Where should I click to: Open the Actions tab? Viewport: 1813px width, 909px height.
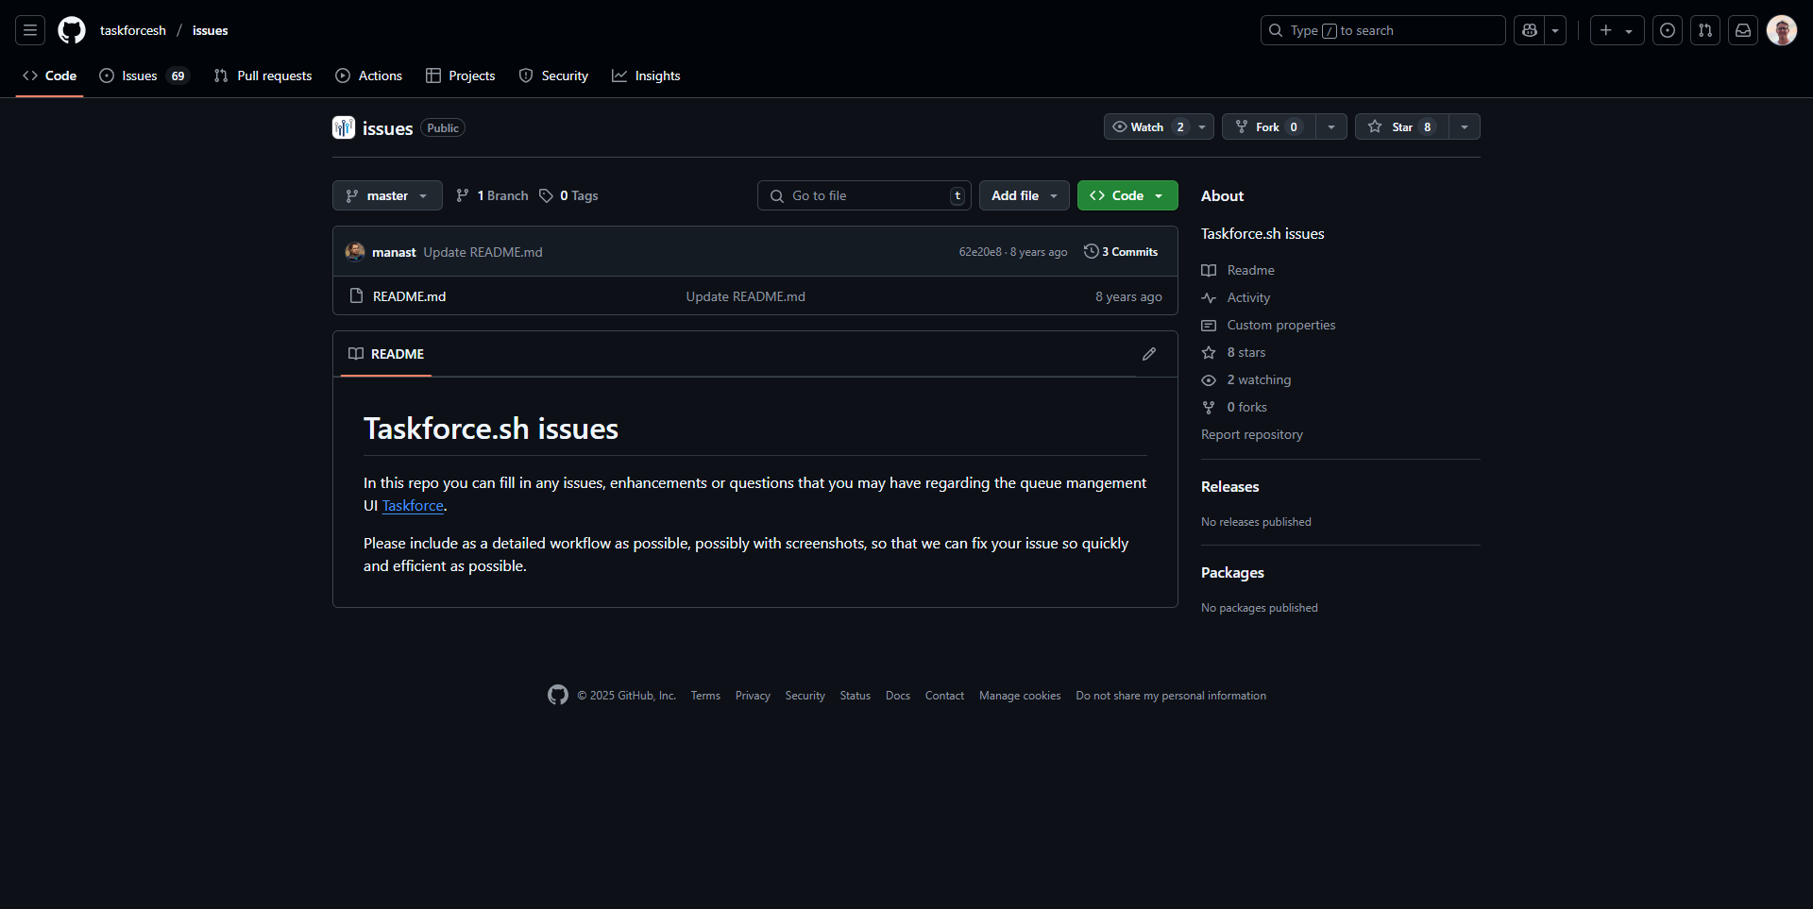(x=369, y=76)
